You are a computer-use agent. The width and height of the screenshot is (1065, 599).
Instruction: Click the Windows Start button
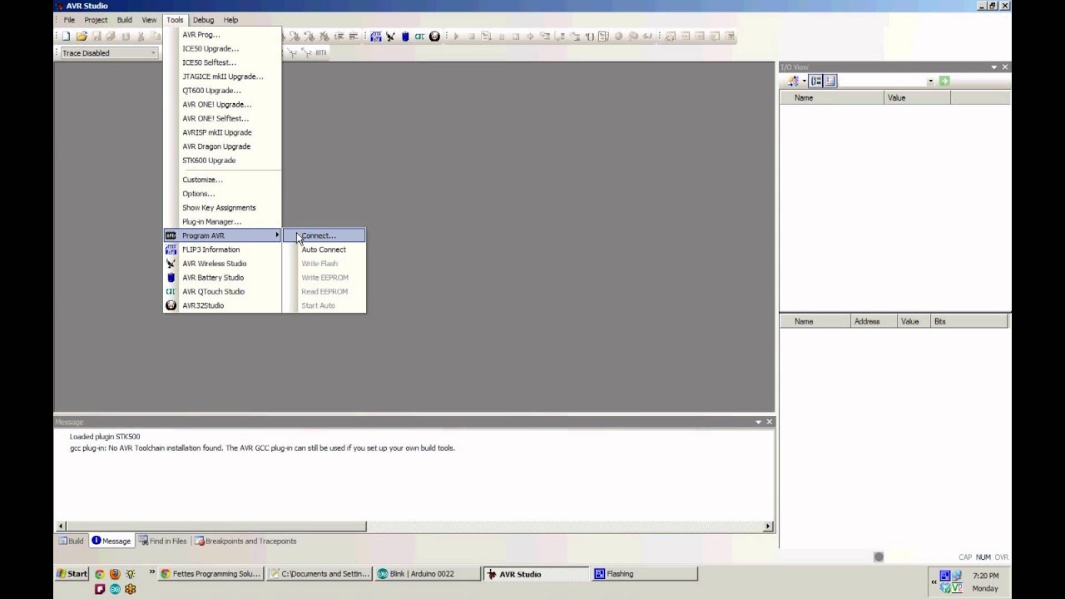pos(72,574)
